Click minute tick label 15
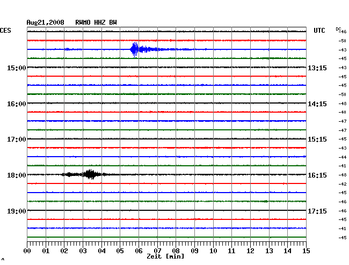The height and width of the screenshot is (265, 349). click(306, 251)
